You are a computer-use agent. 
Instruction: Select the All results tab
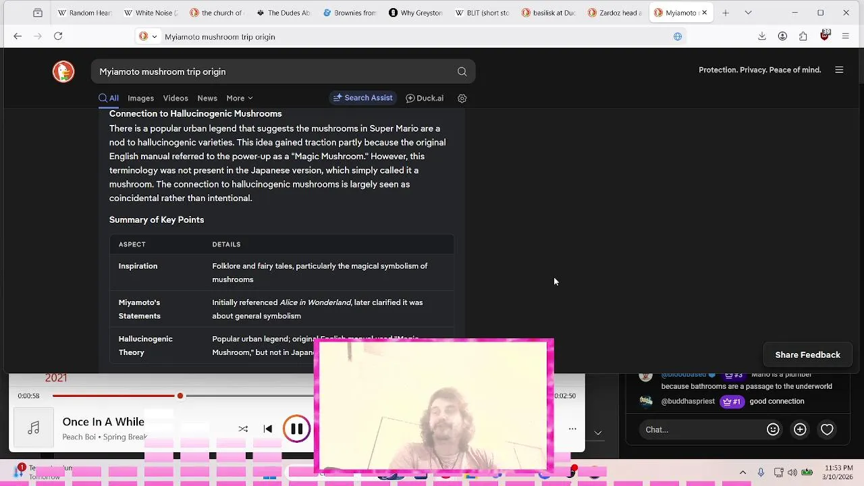(x=109, y=99)
